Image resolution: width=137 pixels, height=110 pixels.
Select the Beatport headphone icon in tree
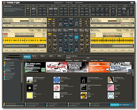(x=4, y=70)
